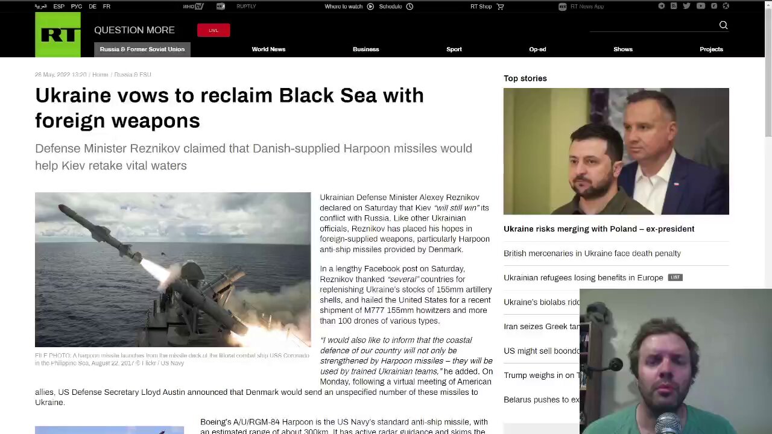Image resolution: width=772 pixels, height=434 pixels.
Task: Open 'Trump weighs in on' story link
Action: (x=542, y=376)
